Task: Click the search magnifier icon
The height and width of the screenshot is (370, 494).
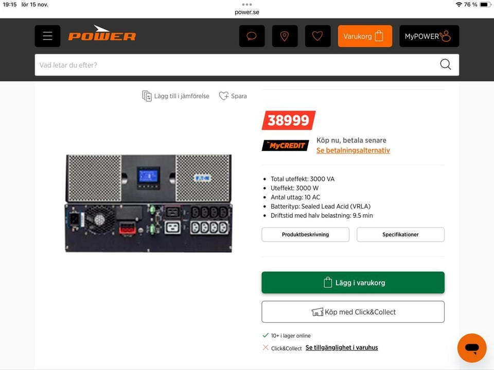Action: tap(445, 65)
